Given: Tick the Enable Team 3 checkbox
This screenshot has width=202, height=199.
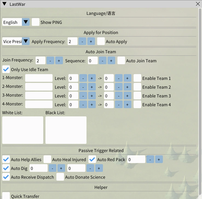Looking at the screenshot, I should coord(137,96).
